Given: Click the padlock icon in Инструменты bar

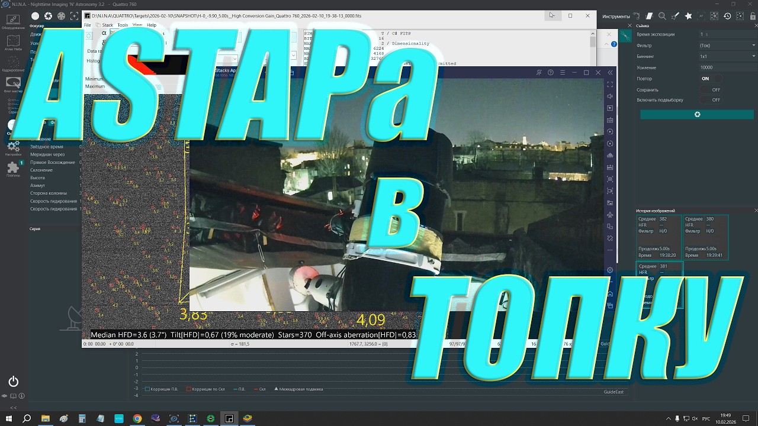Looking at the screenshot, I should pos(753,17).
